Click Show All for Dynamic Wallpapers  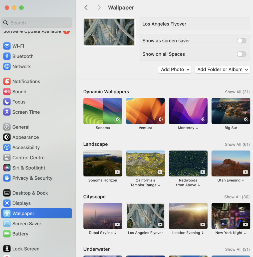(x=237, y=92)
